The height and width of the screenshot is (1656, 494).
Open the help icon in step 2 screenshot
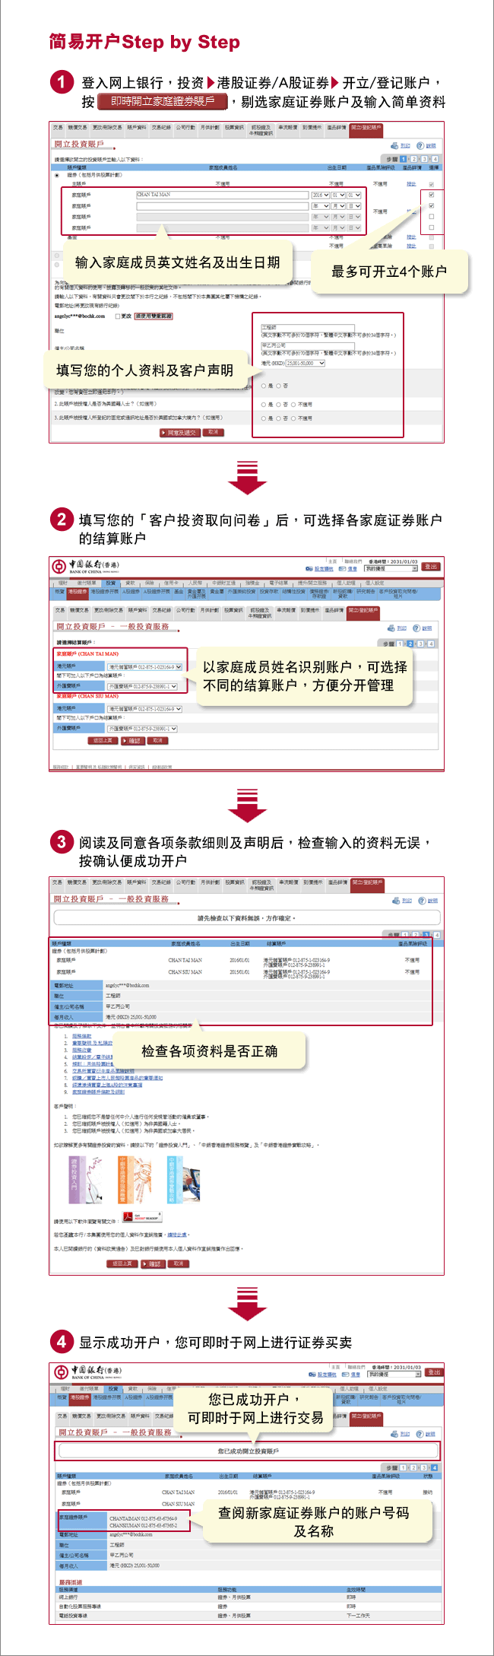pyautogui.click(x=422, y=628)
